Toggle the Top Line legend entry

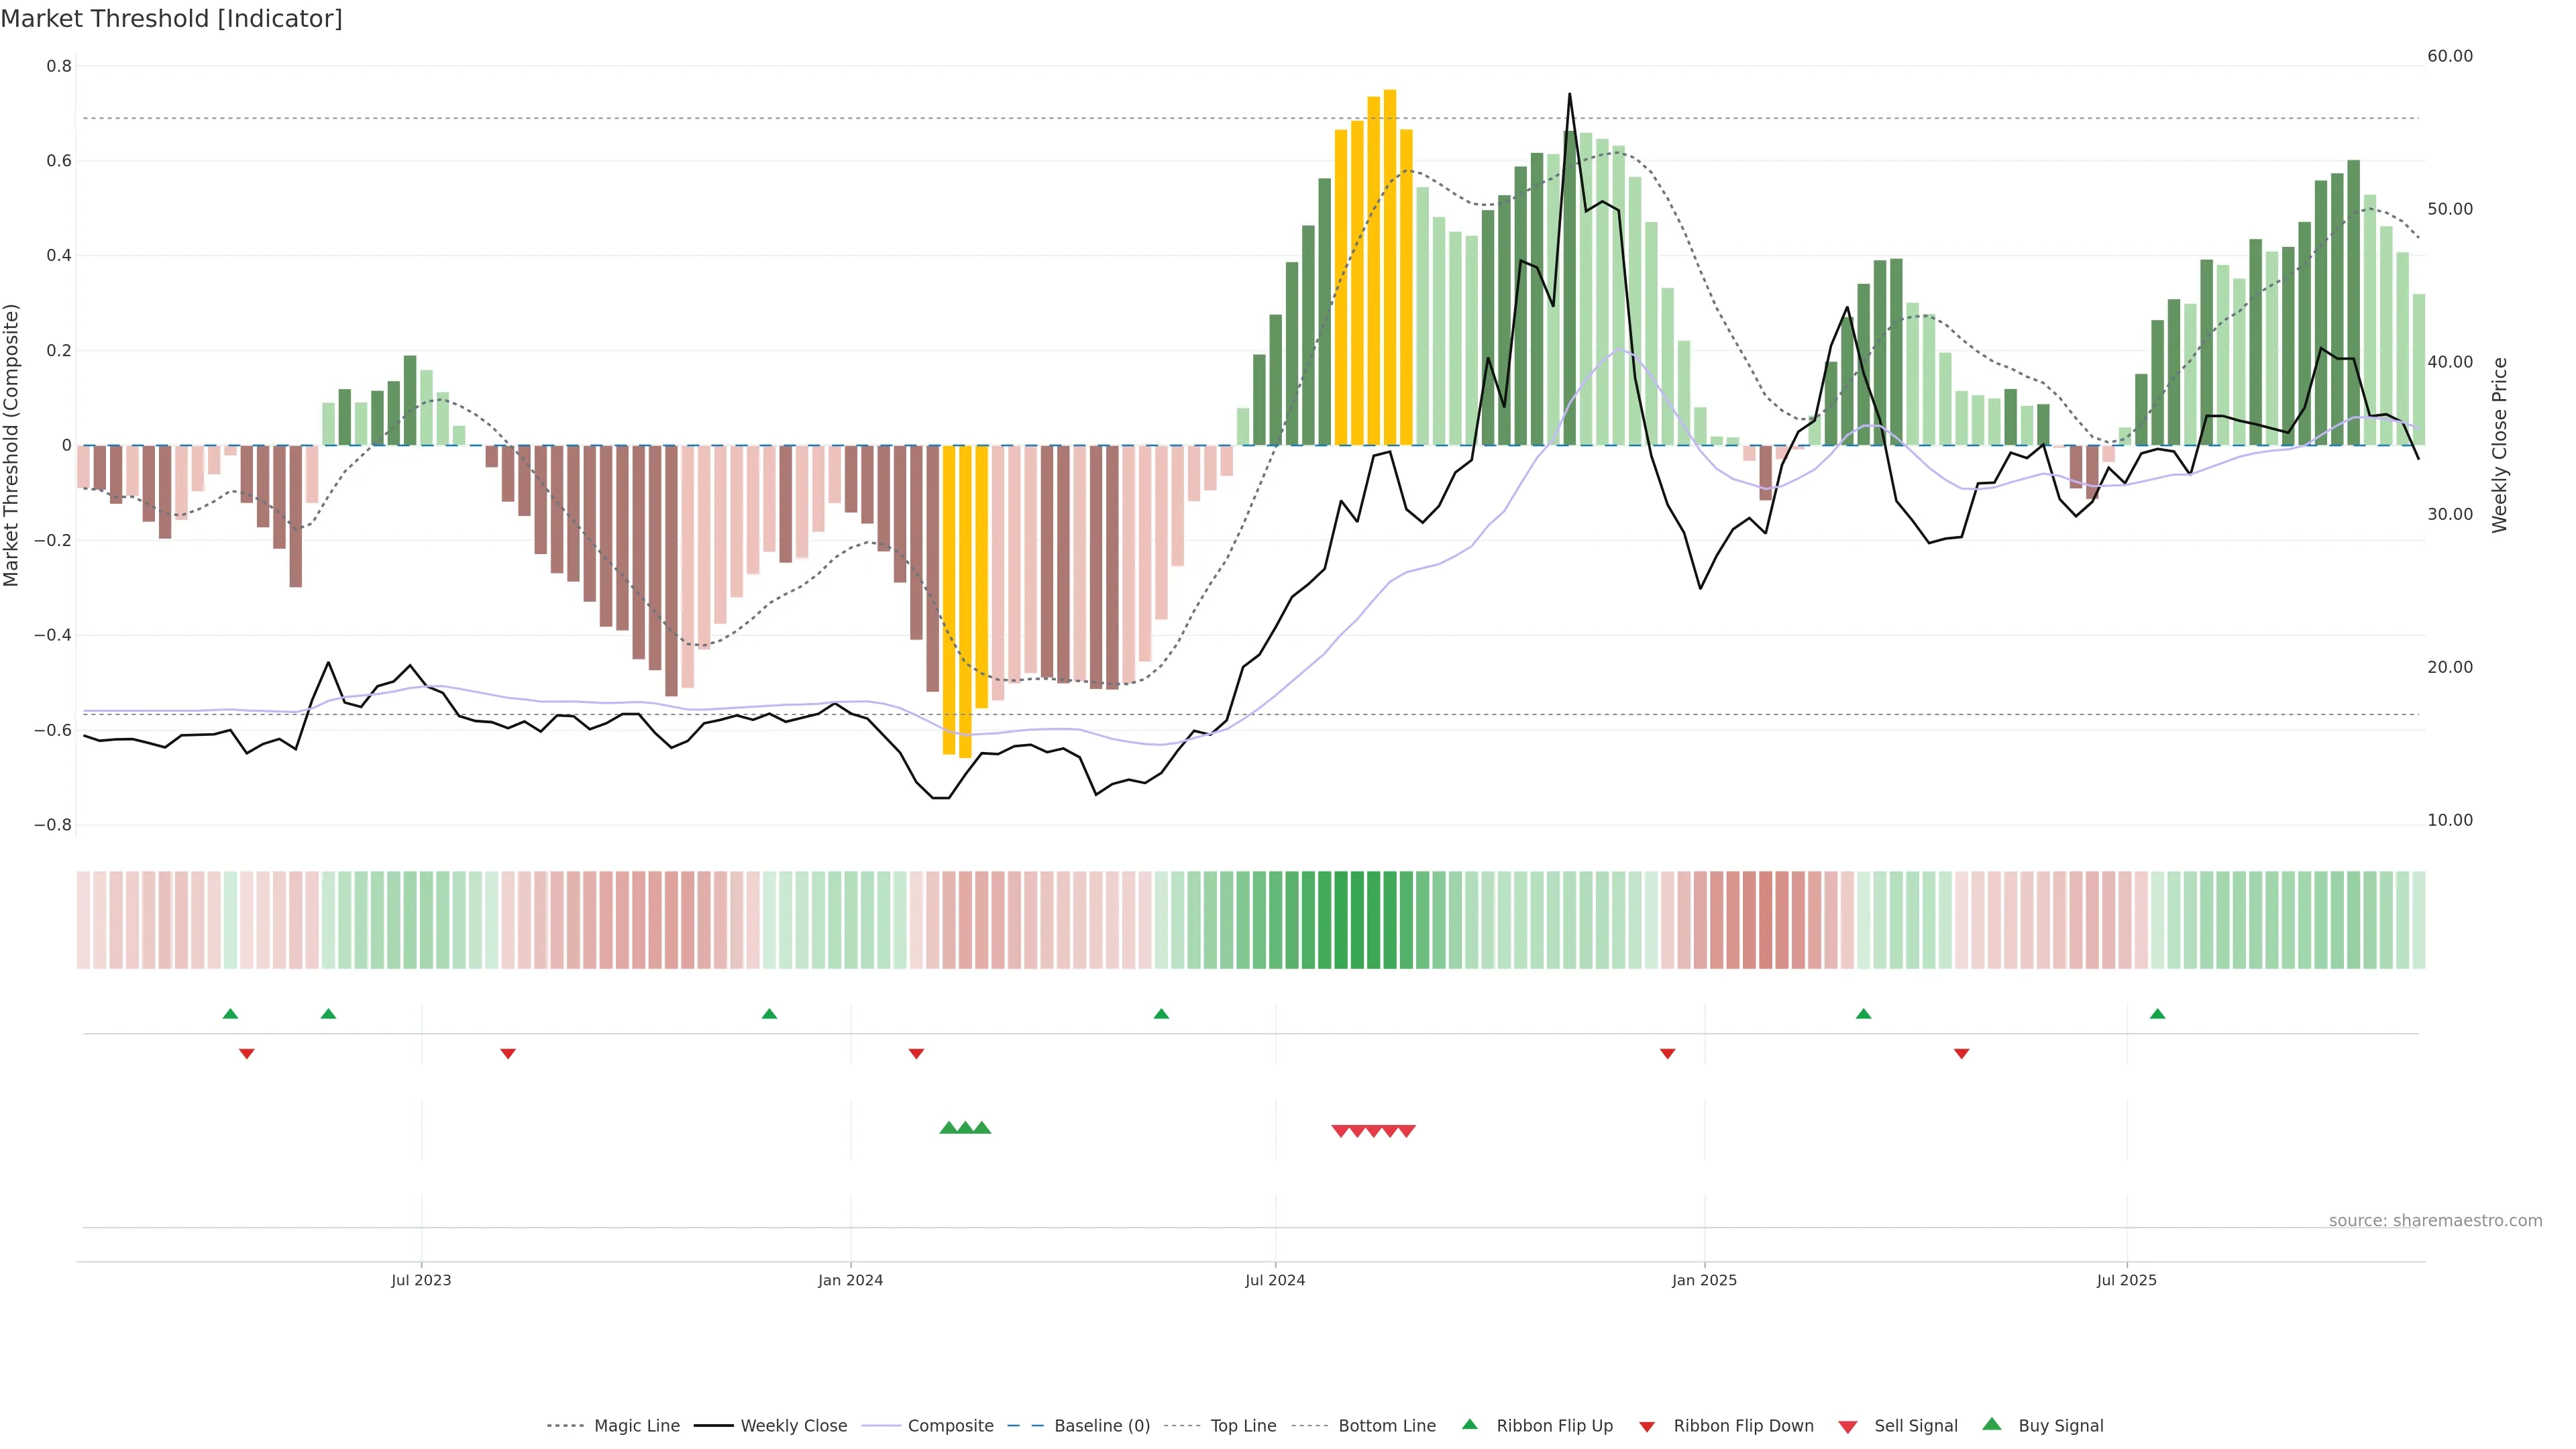[1243, 1426]
